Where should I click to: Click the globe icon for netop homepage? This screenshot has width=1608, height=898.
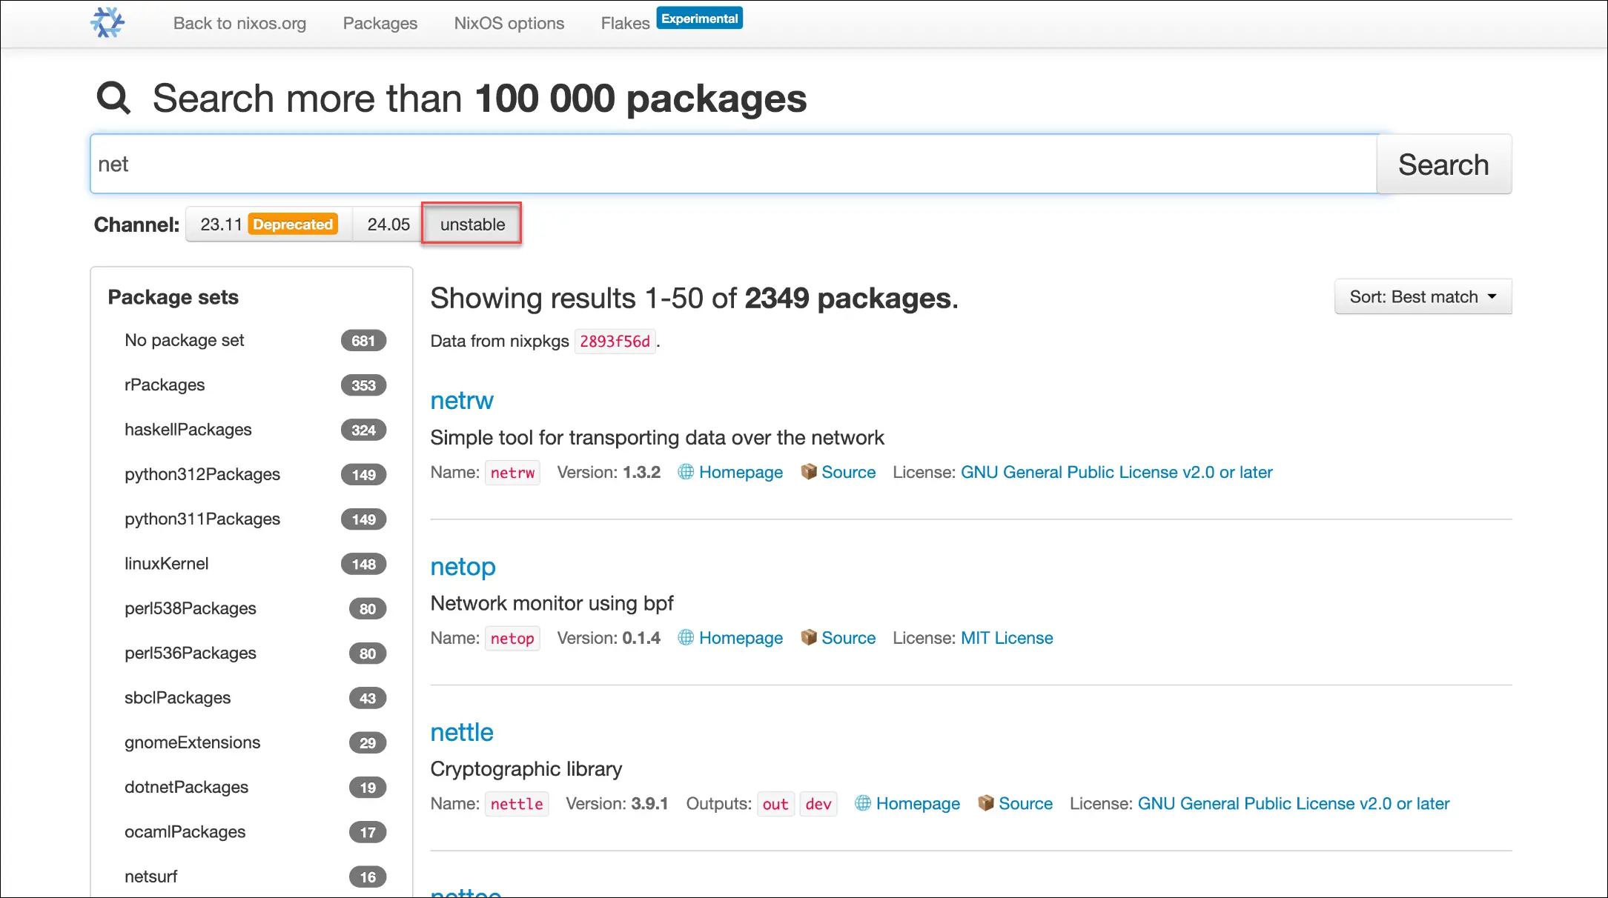[x=686, y=638]
